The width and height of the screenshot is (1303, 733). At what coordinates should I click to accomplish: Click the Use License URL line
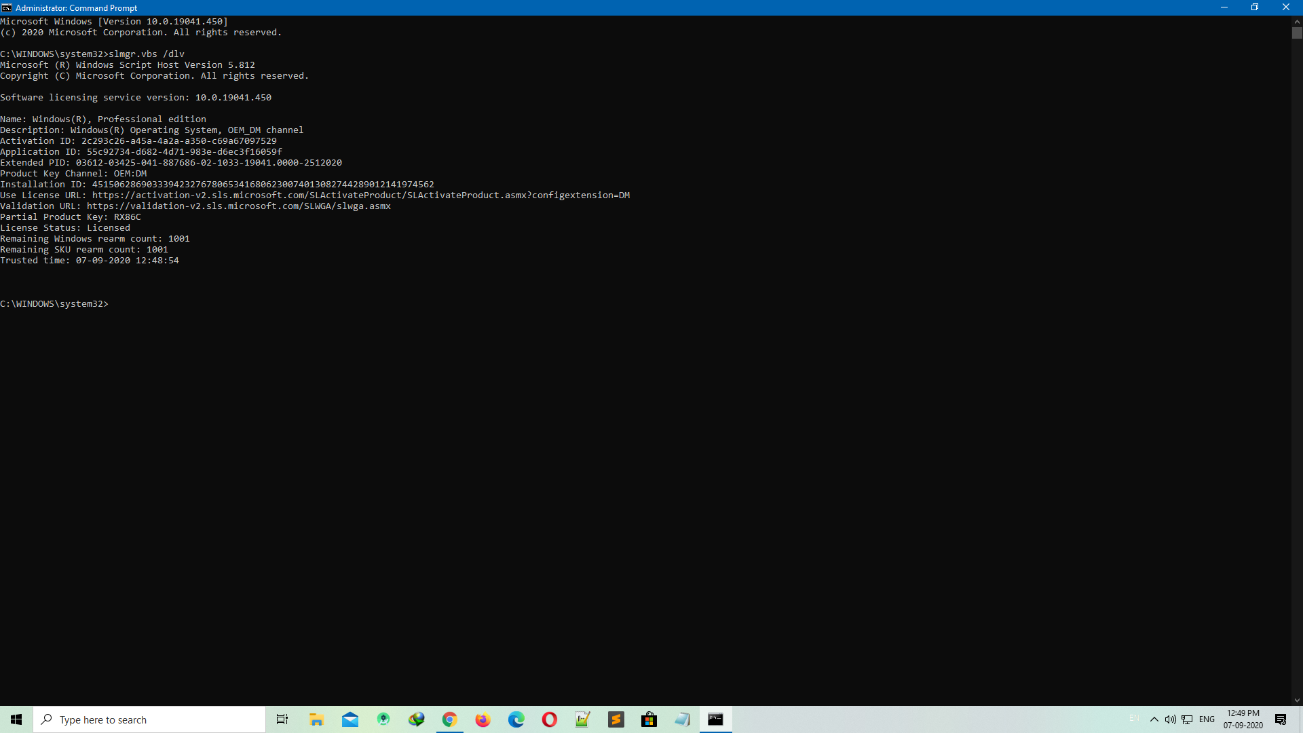click(x=315, y=195)
